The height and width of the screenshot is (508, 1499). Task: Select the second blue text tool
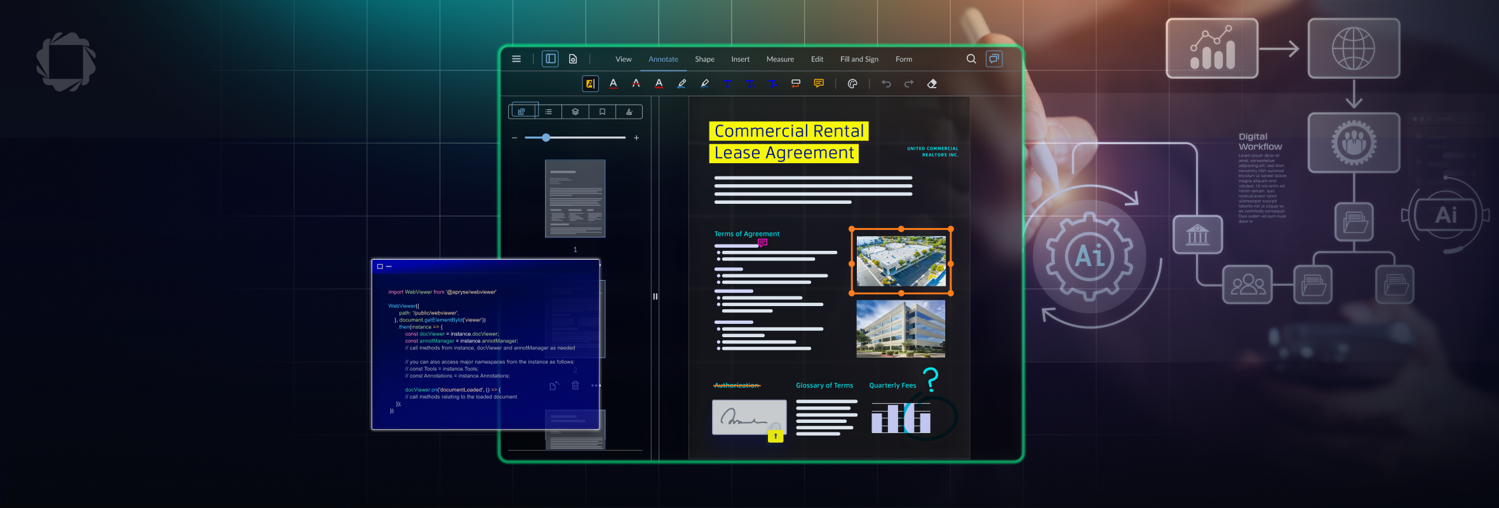click(x=750, y=84)
